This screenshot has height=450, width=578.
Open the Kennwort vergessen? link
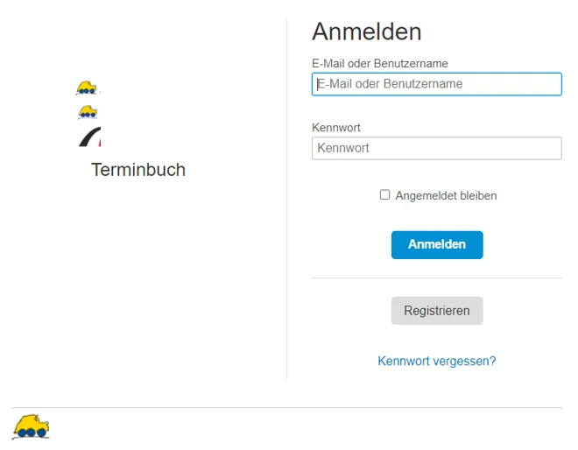[436, 361]
